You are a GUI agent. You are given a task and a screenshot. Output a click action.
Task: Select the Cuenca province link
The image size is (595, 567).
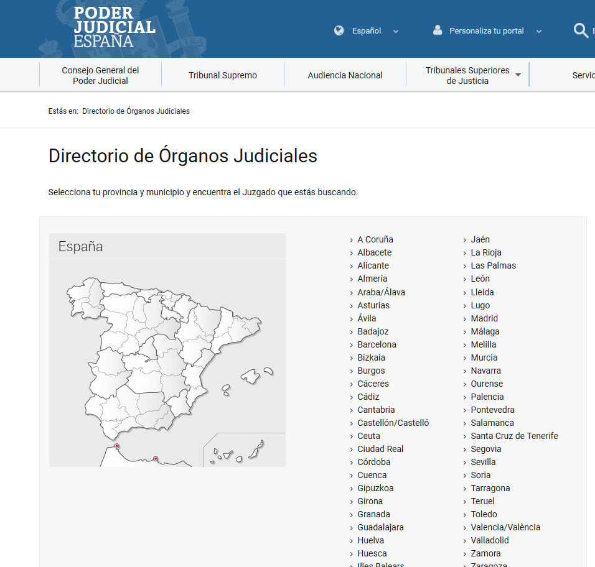[x=372, y=475]
